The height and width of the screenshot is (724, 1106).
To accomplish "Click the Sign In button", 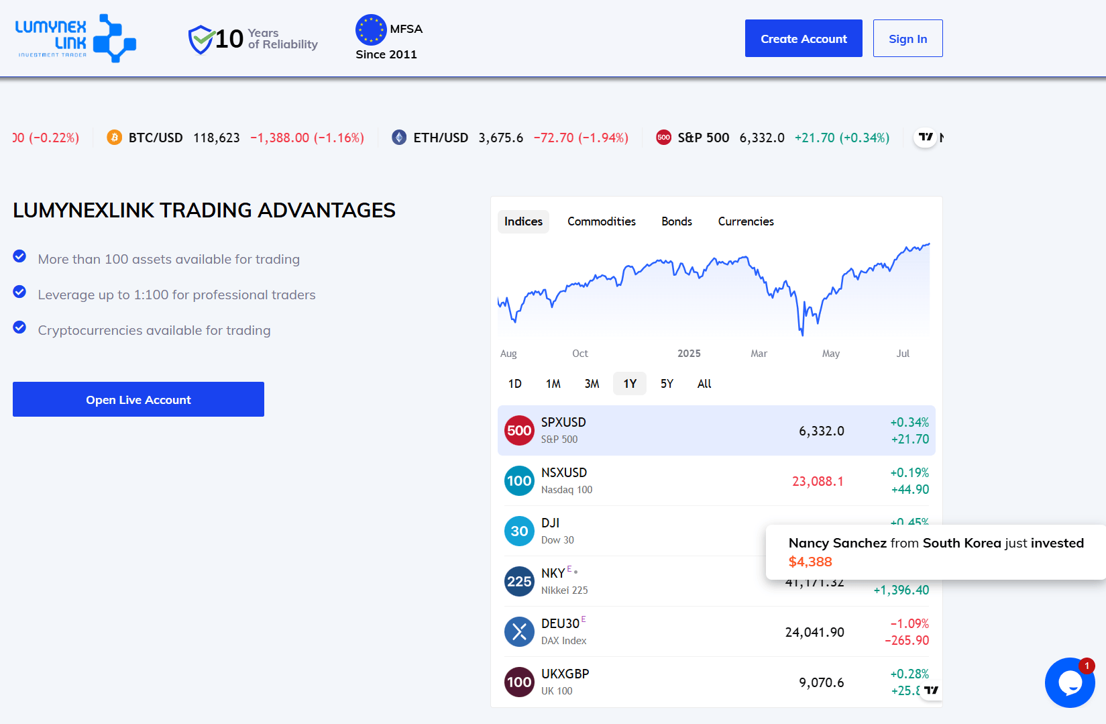I will pos(908,38).
